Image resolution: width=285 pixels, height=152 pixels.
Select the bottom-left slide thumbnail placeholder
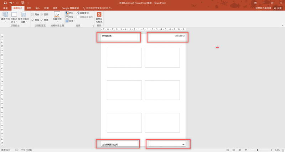click(x=124, y=123)
